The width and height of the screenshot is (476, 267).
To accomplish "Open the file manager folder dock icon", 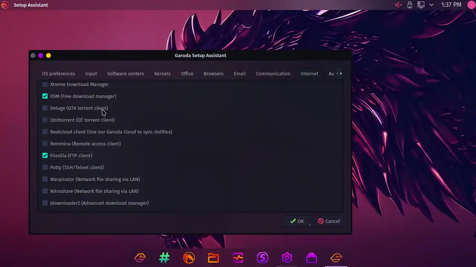I will tap(213, 257).
